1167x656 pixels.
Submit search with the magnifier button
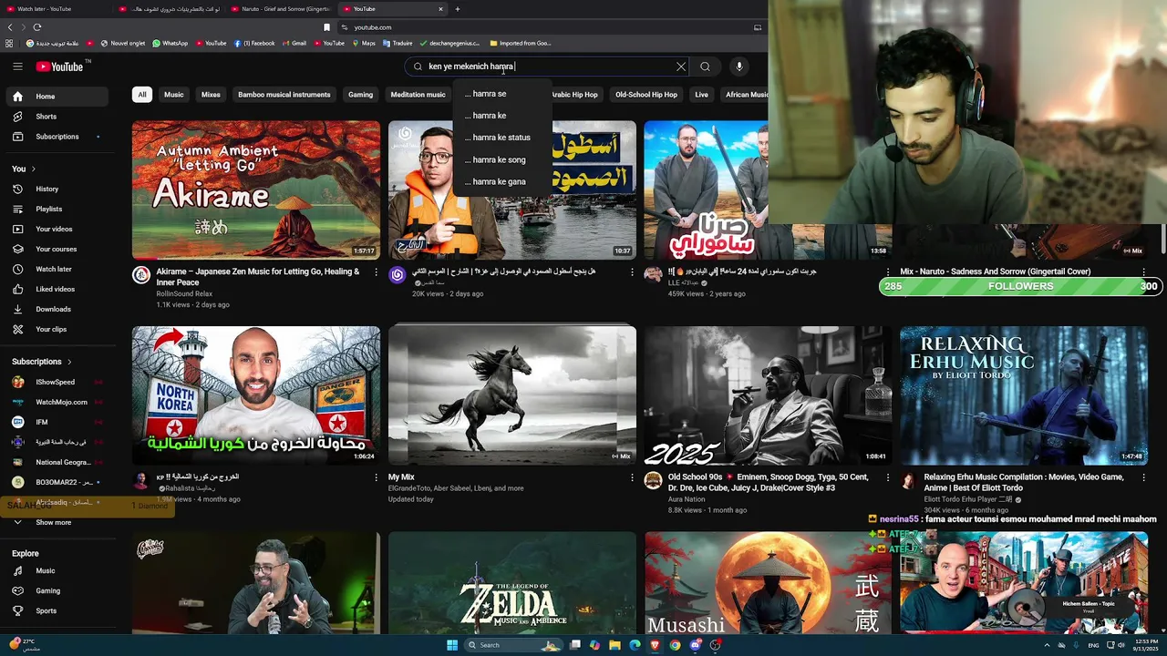click(705, 67)
